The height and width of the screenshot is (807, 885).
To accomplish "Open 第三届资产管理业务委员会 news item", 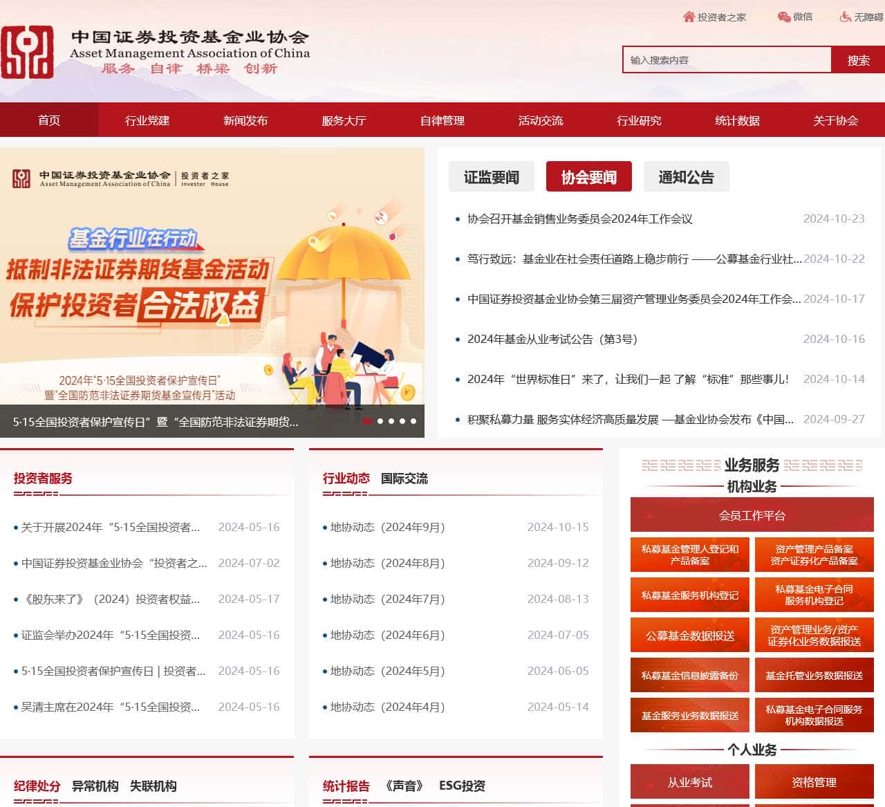I will click(x=634, y=299).
